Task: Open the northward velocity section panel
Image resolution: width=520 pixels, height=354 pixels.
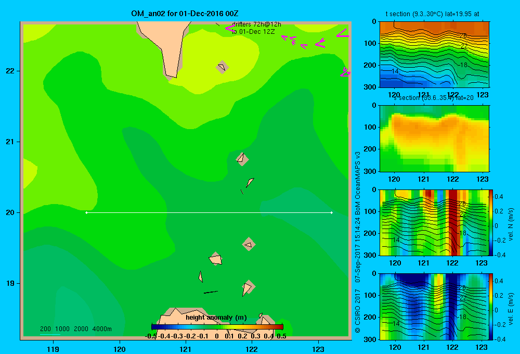Action: [434, 222]
